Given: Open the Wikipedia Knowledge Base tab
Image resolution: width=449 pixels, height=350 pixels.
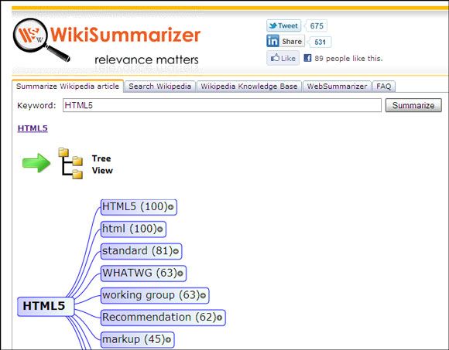Looking at the screenshot, I should (x=248, y=87).
